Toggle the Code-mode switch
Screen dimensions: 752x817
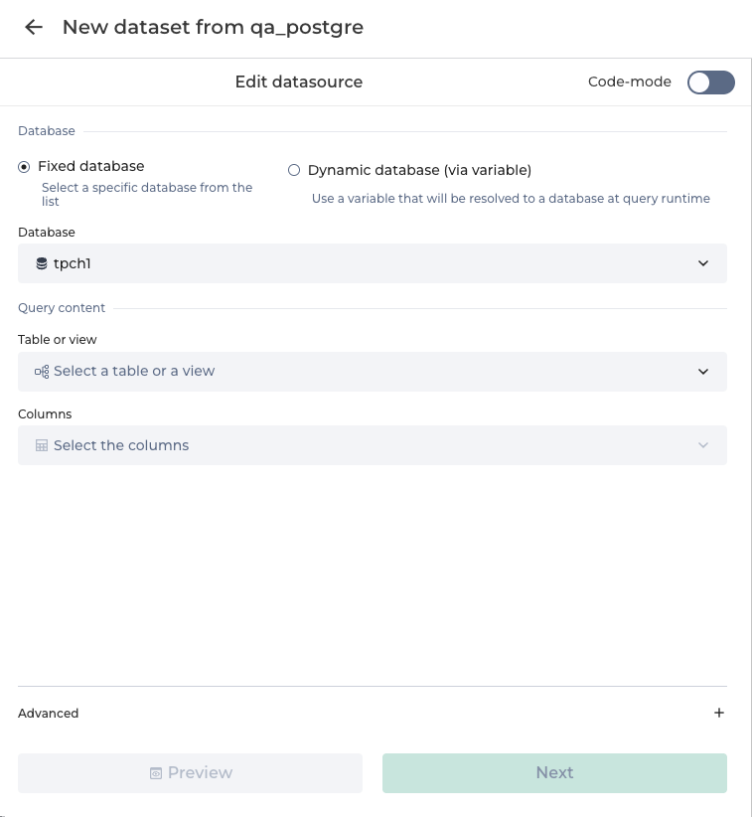click(710, 82)
